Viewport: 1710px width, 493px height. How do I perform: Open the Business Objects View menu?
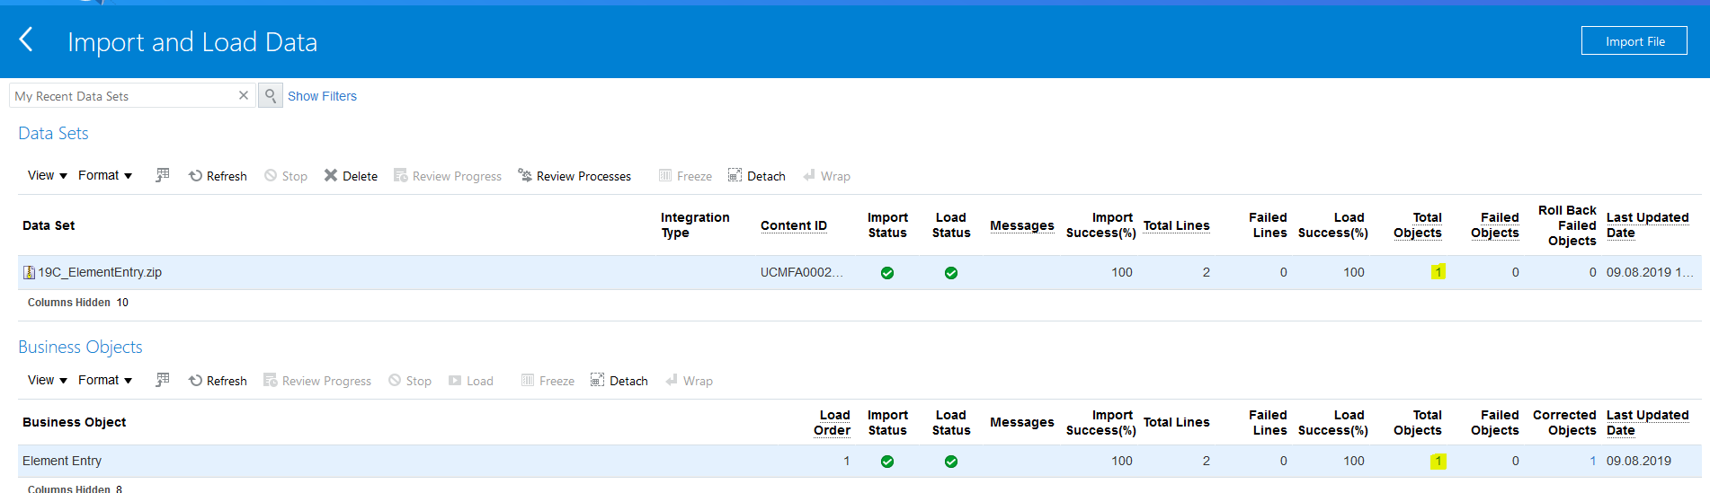(47, 380)
